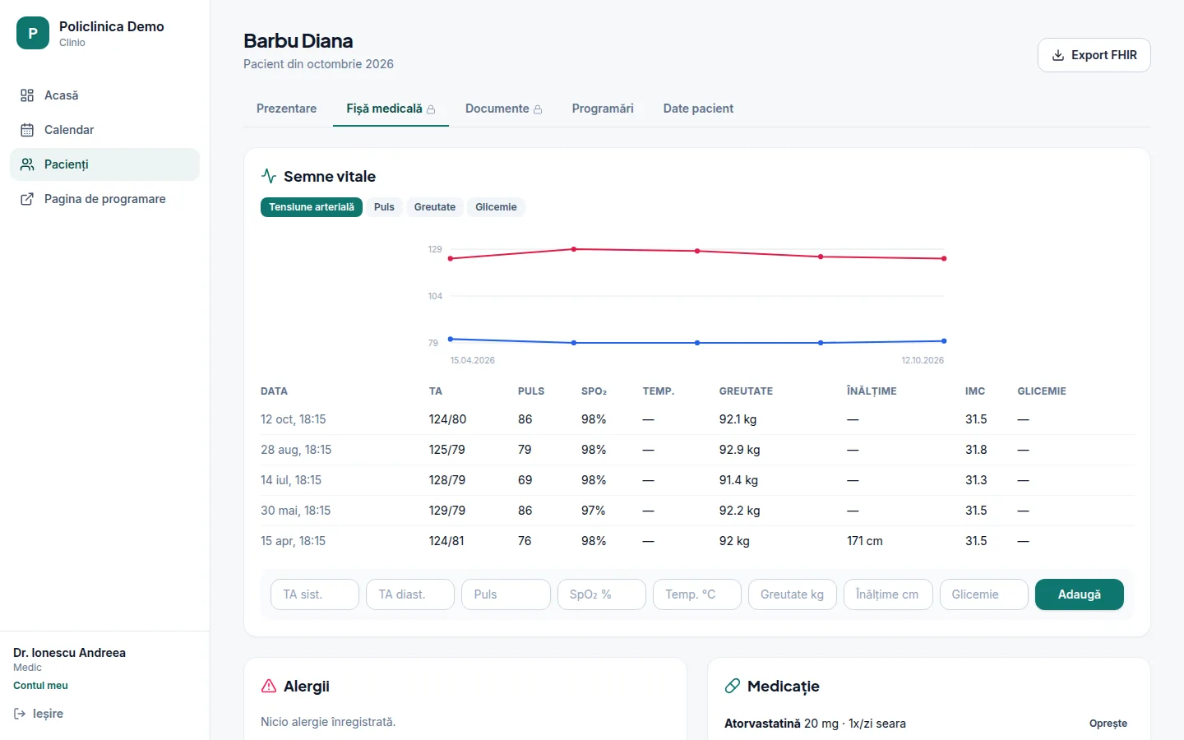This screenshot has width=1184, height=740.
Task: Click the logout arrow icon
Action: tap(20, 714)
